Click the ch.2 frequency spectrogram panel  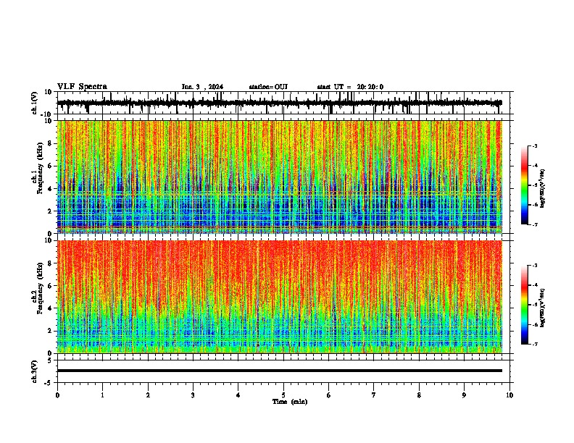280,297
